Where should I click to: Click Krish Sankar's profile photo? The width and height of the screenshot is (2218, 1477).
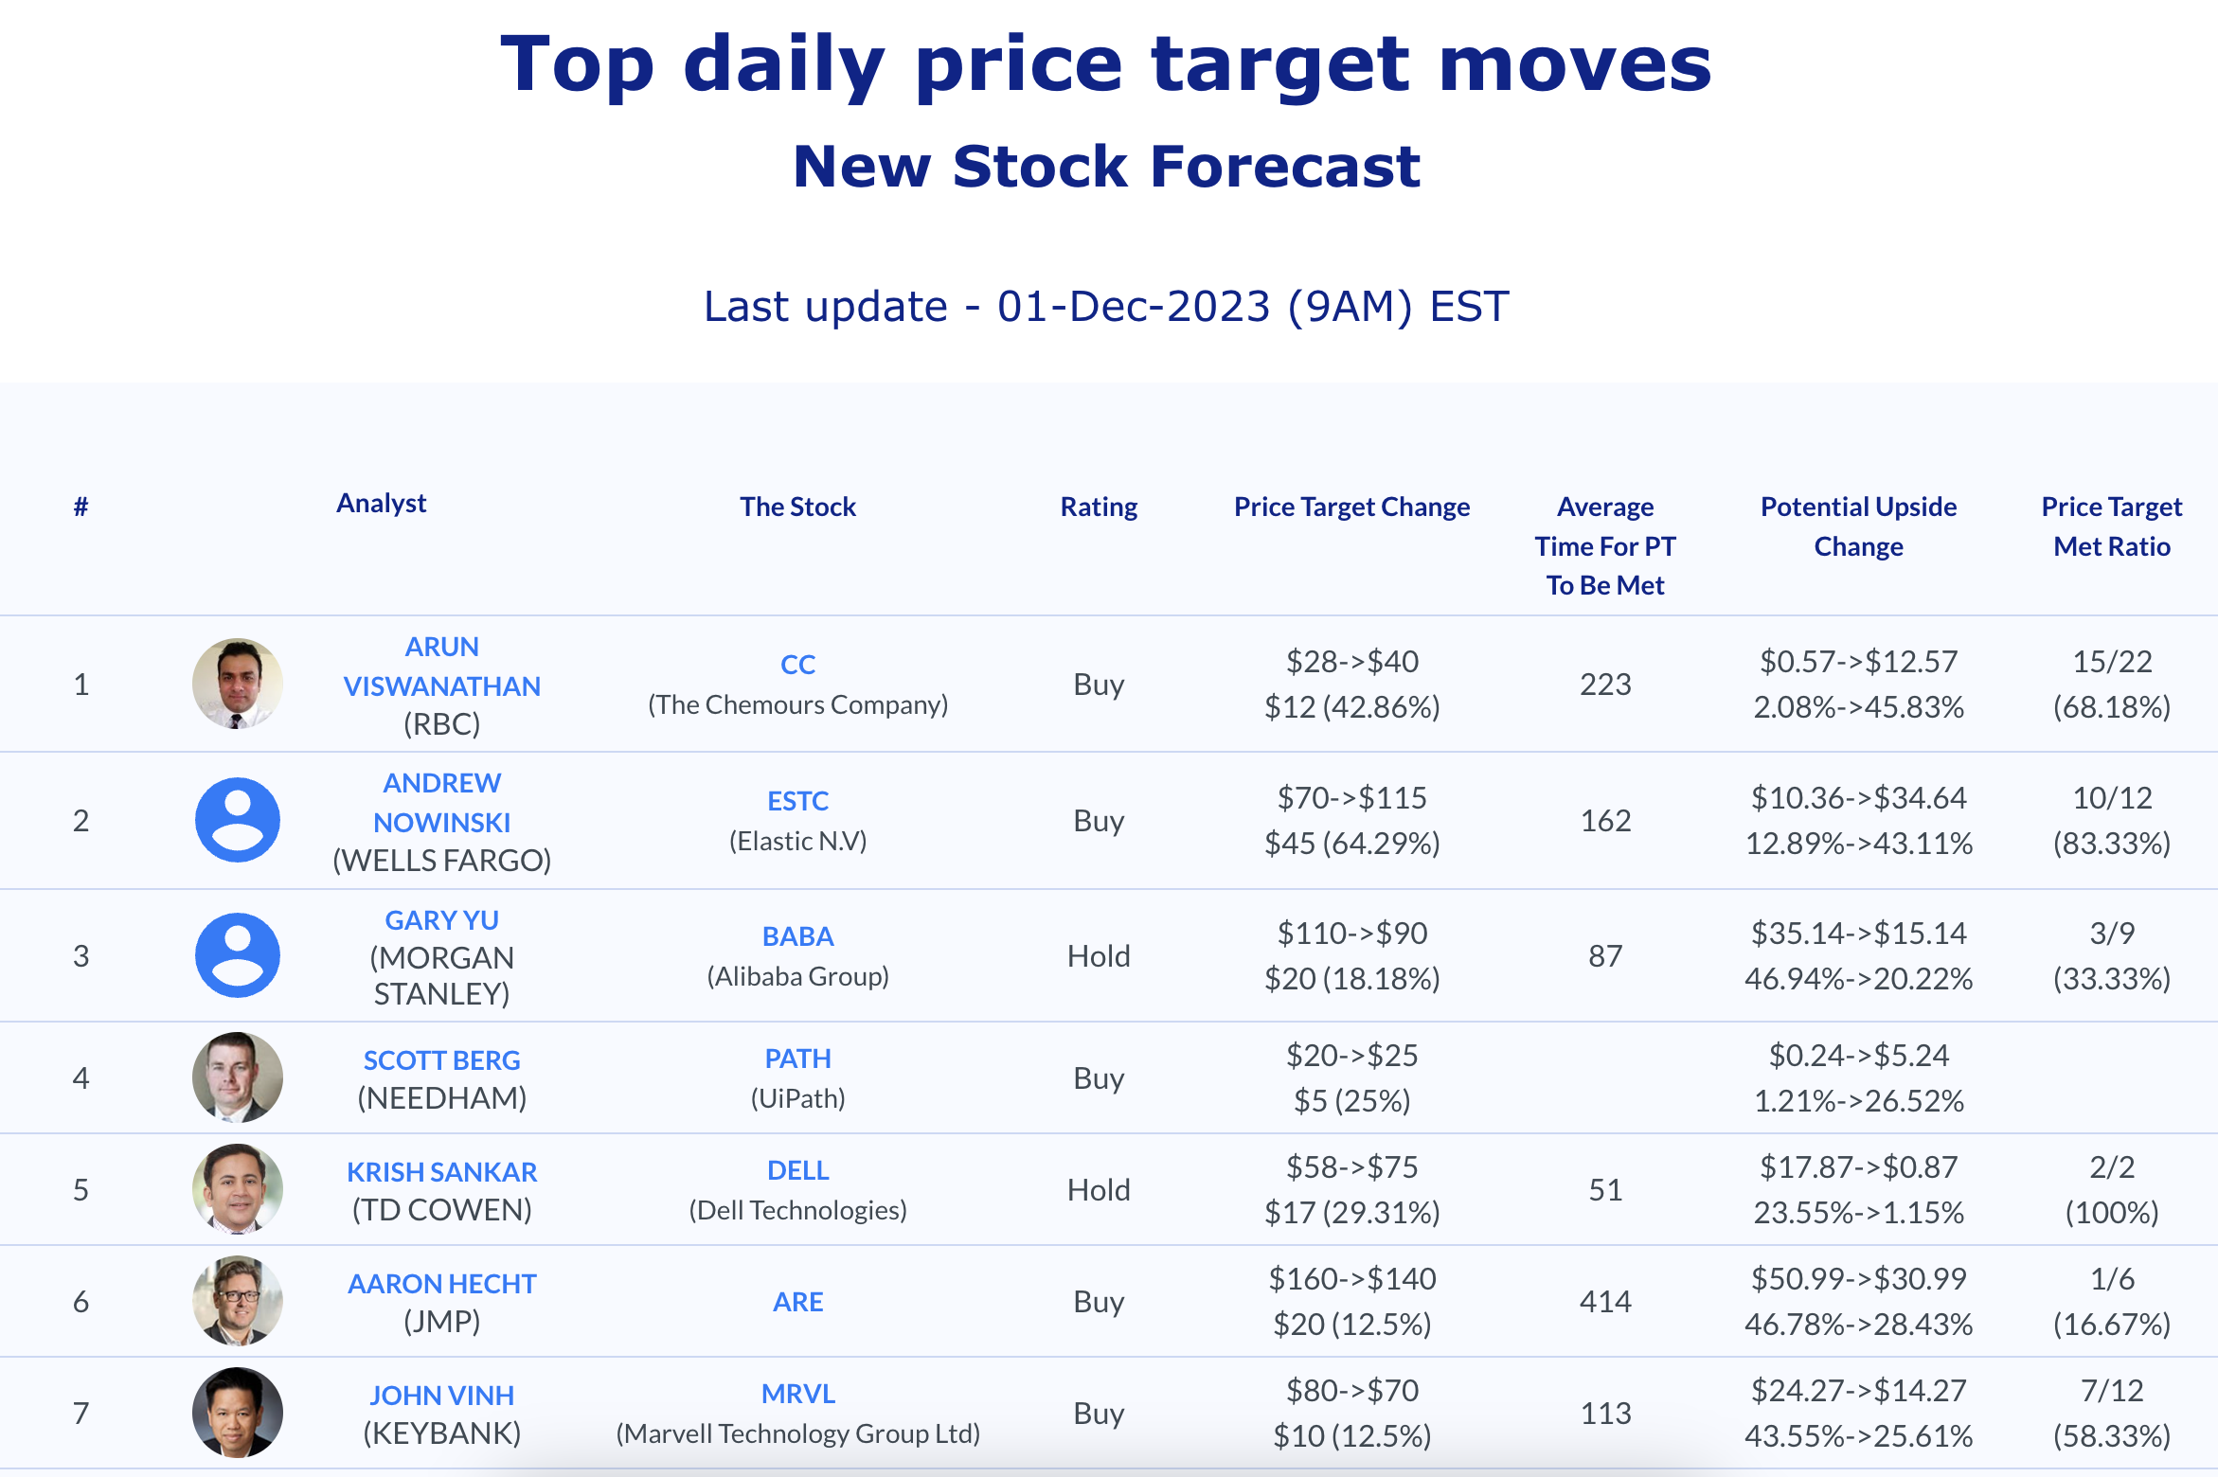(x=238, y=1189)
